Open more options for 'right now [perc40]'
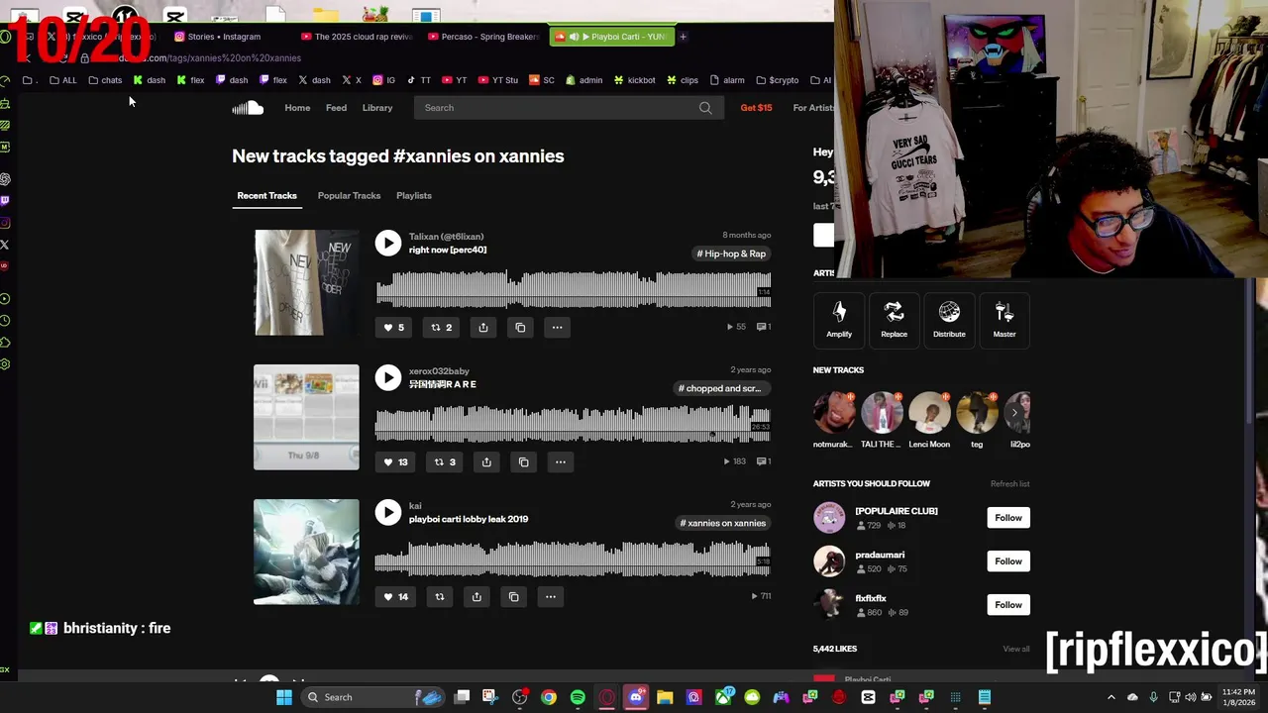The image size is (1268, 713). click(557, 327)
